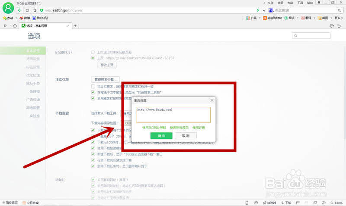Expand the 扩展 dropdown arrow
Screen dimensions: 346x206
(259, 18)
